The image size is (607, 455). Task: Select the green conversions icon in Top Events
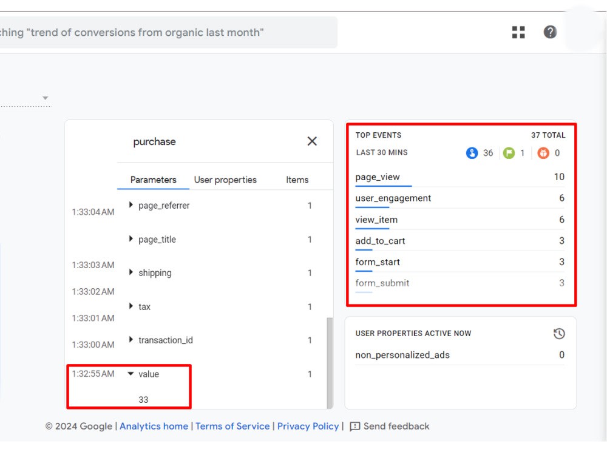509,153
